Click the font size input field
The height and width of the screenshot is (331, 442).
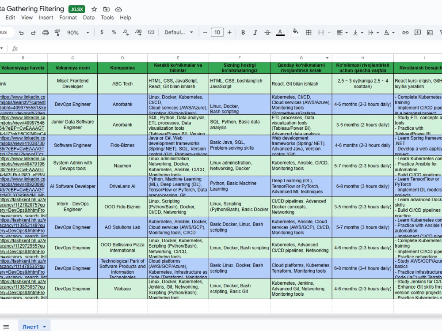click(217, 32)
